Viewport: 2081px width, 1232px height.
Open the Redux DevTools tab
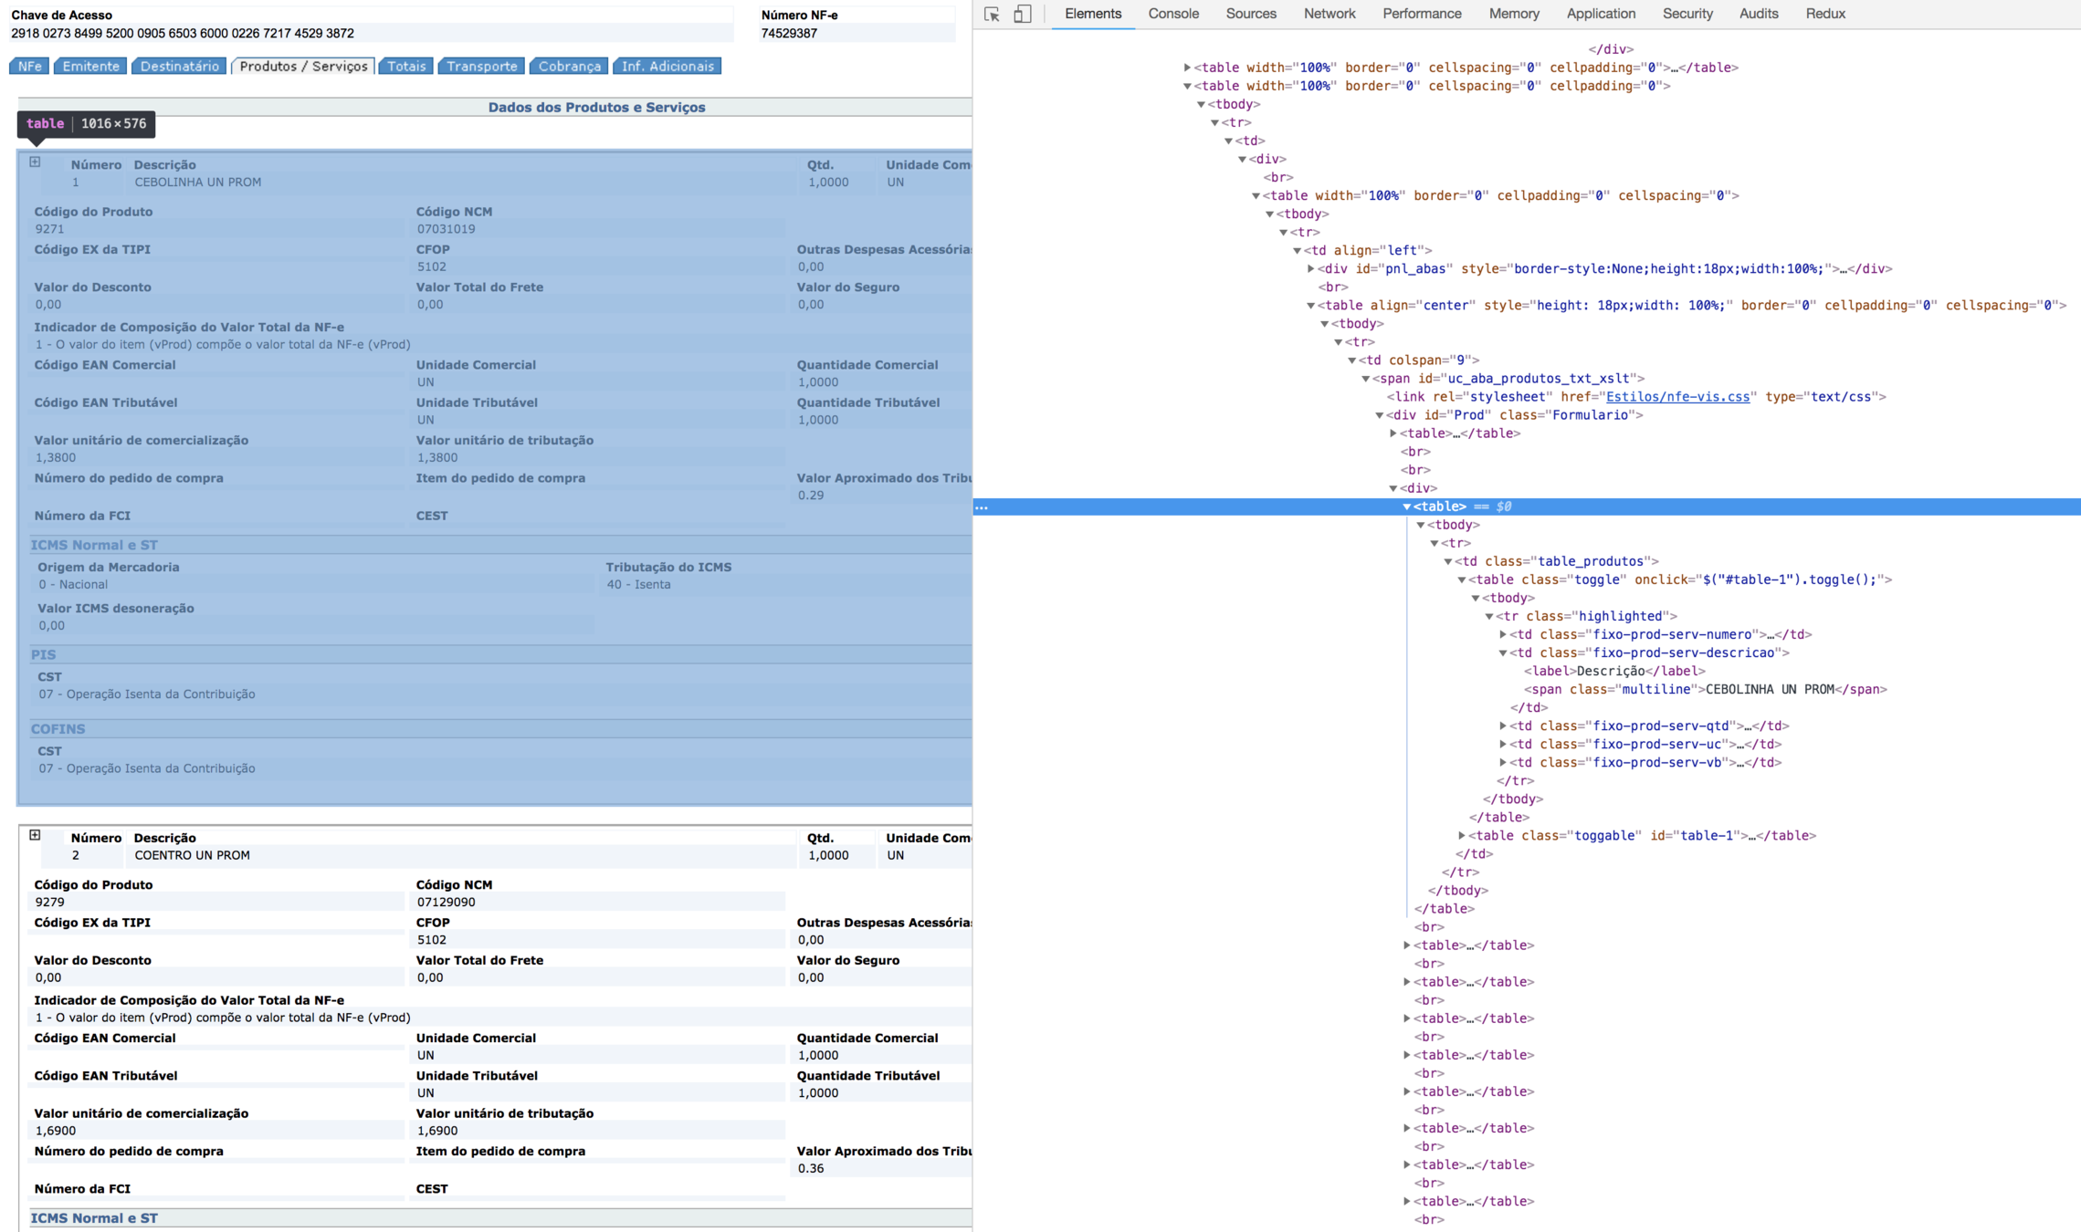point(1824,14)
